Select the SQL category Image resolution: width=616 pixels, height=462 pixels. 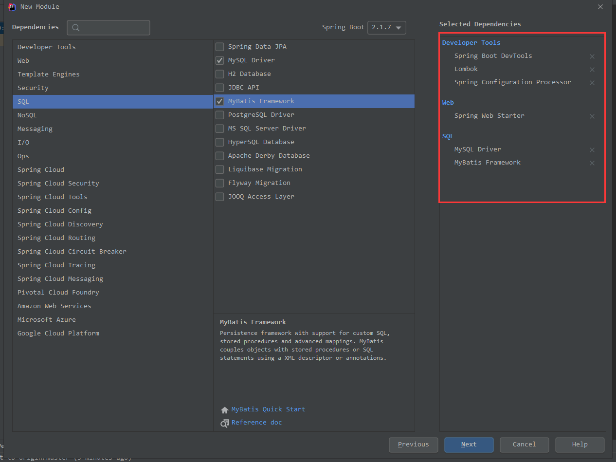tap(113, 102)
